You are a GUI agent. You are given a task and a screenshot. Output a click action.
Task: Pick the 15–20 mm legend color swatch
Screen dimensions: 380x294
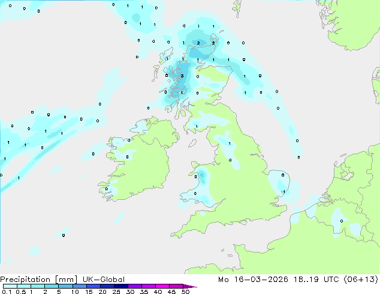click(93, 286)
